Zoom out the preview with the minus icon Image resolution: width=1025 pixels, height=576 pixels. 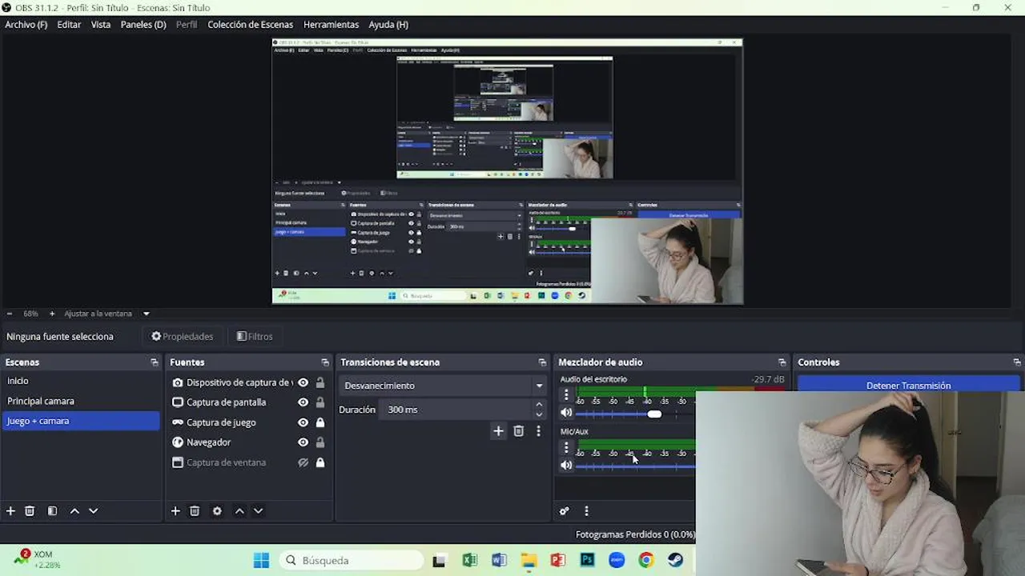pyautogui.click(x=10, y=314)
